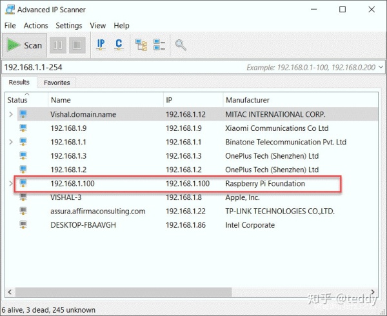387x316 pixels.
Task: Click the scrollbar left arrow
Action: tap(10, 292)
